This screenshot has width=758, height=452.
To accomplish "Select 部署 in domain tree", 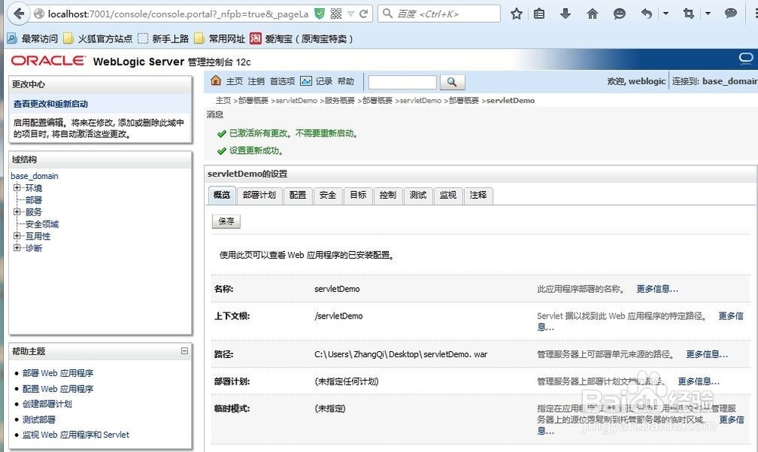I will [x=34, y=199].
